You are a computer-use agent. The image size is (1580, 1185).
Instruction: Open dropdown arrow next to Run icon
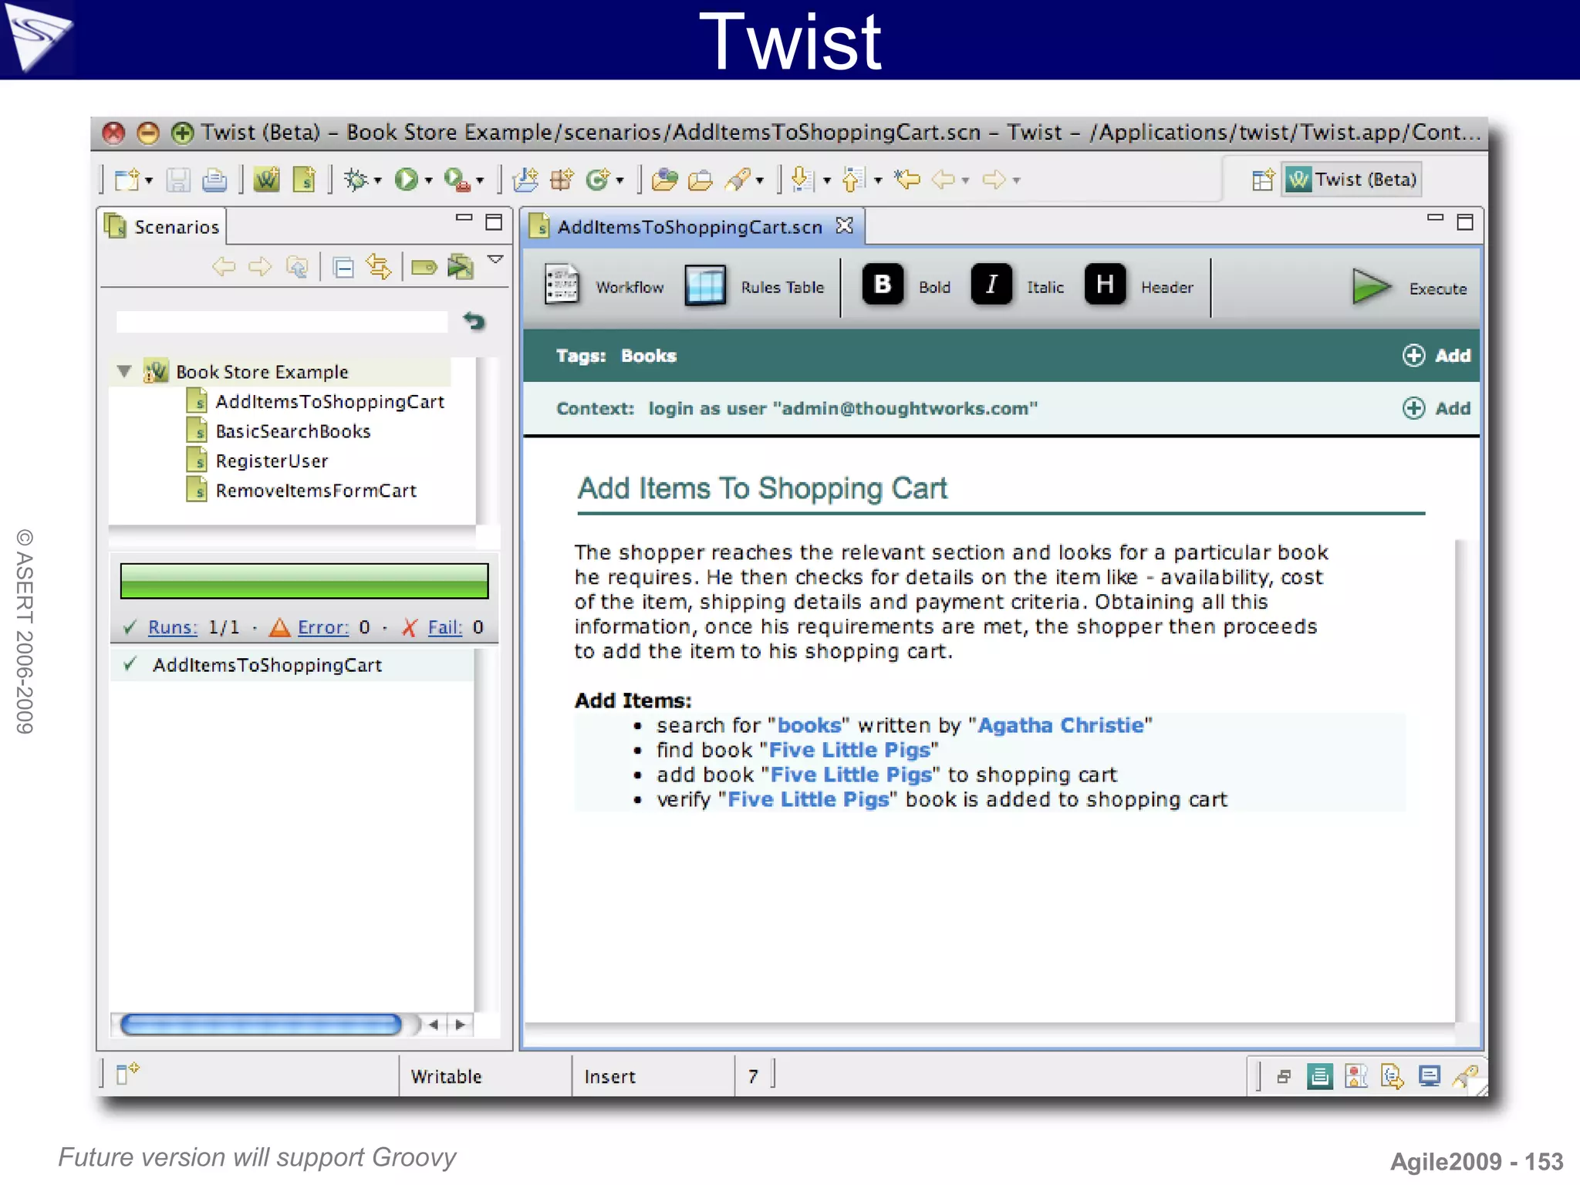tap(428, 181)
